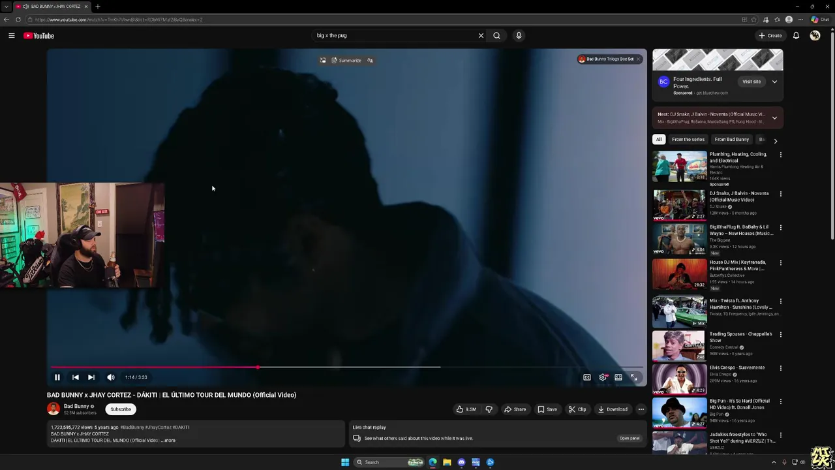Skip to the next video

point(91,377)
